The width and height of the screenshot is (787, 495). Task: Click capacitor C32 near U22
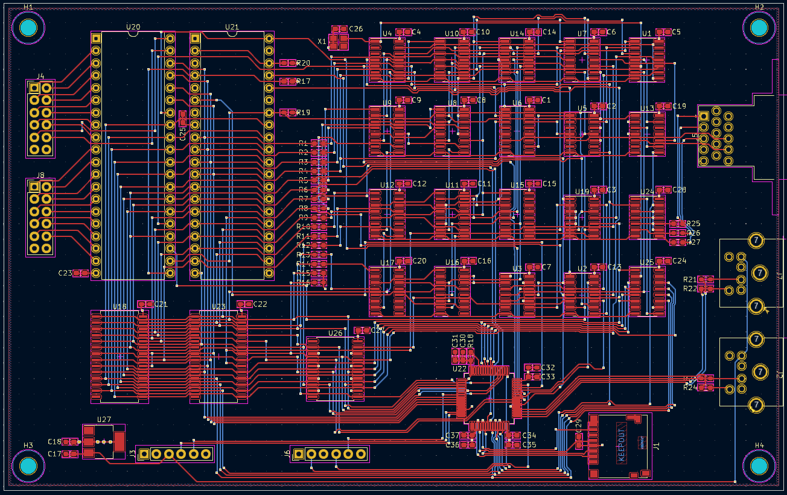click(x=532, y=367)
